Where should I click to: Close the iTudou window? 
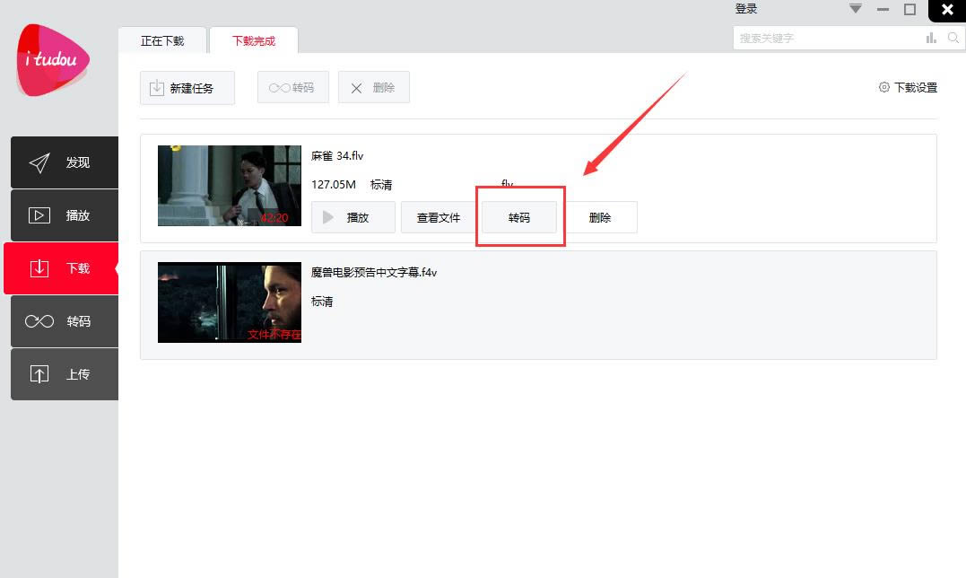point(947,10)
